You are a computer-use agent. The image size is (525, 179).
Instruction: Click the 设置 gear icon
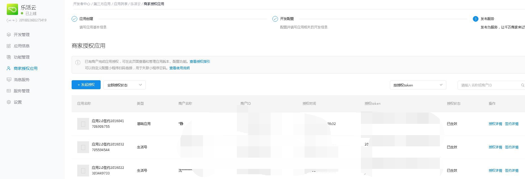point(9,102)
